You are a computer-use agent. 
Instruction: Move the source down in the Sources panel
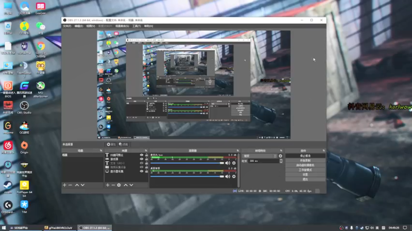tap(131, 185)
